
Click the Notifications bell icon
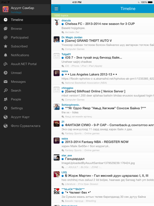click(6, 55)
